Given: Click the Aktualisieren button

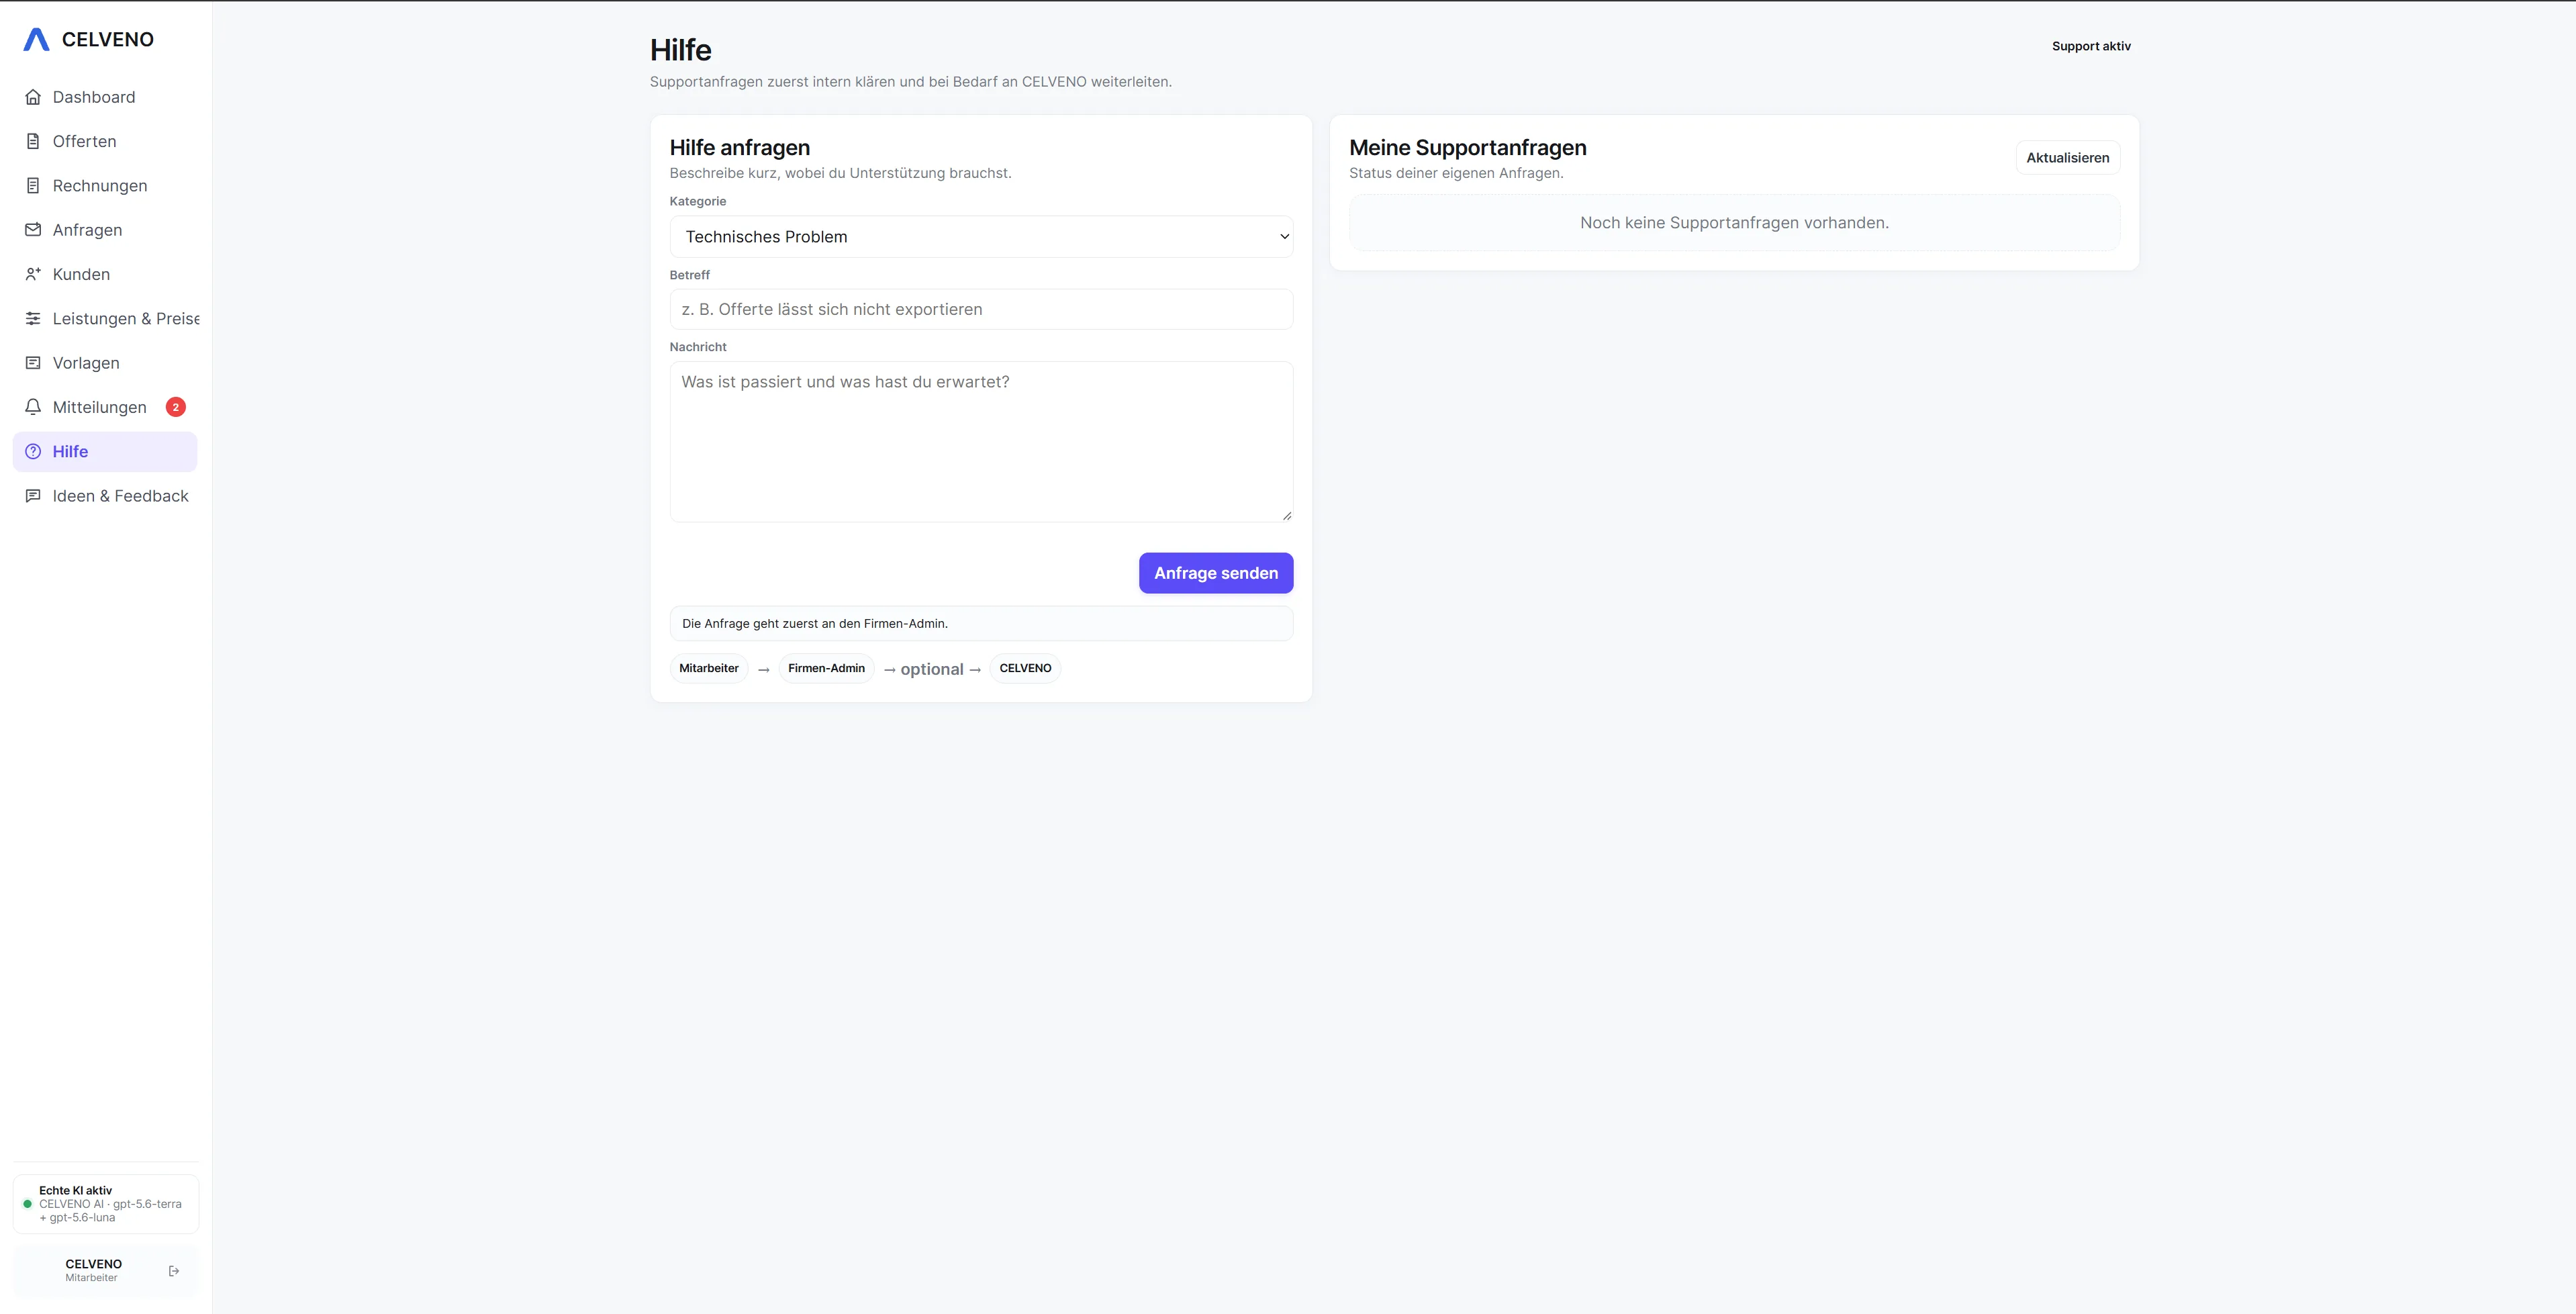Looking at the screenshot, I should (2068, 158).
